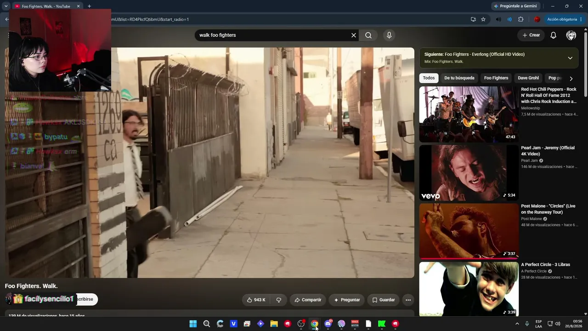Open the white document icon in taskbar

point(368,324)
